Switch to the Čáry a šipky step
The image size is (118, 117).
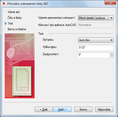15,18
